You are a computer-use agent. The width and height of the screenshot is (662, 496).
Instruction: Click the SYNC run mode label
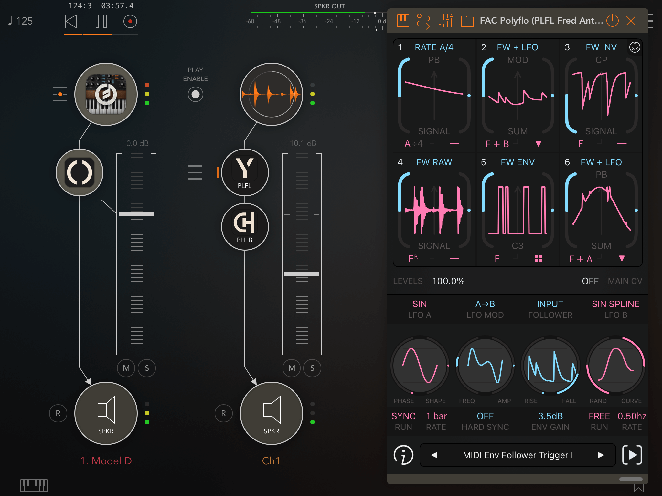(x=403, y=416)
